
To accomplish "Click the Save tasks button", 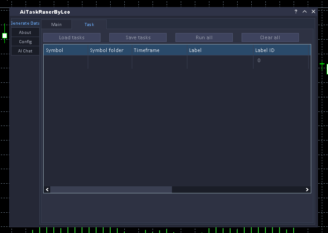I will [138, 38].
